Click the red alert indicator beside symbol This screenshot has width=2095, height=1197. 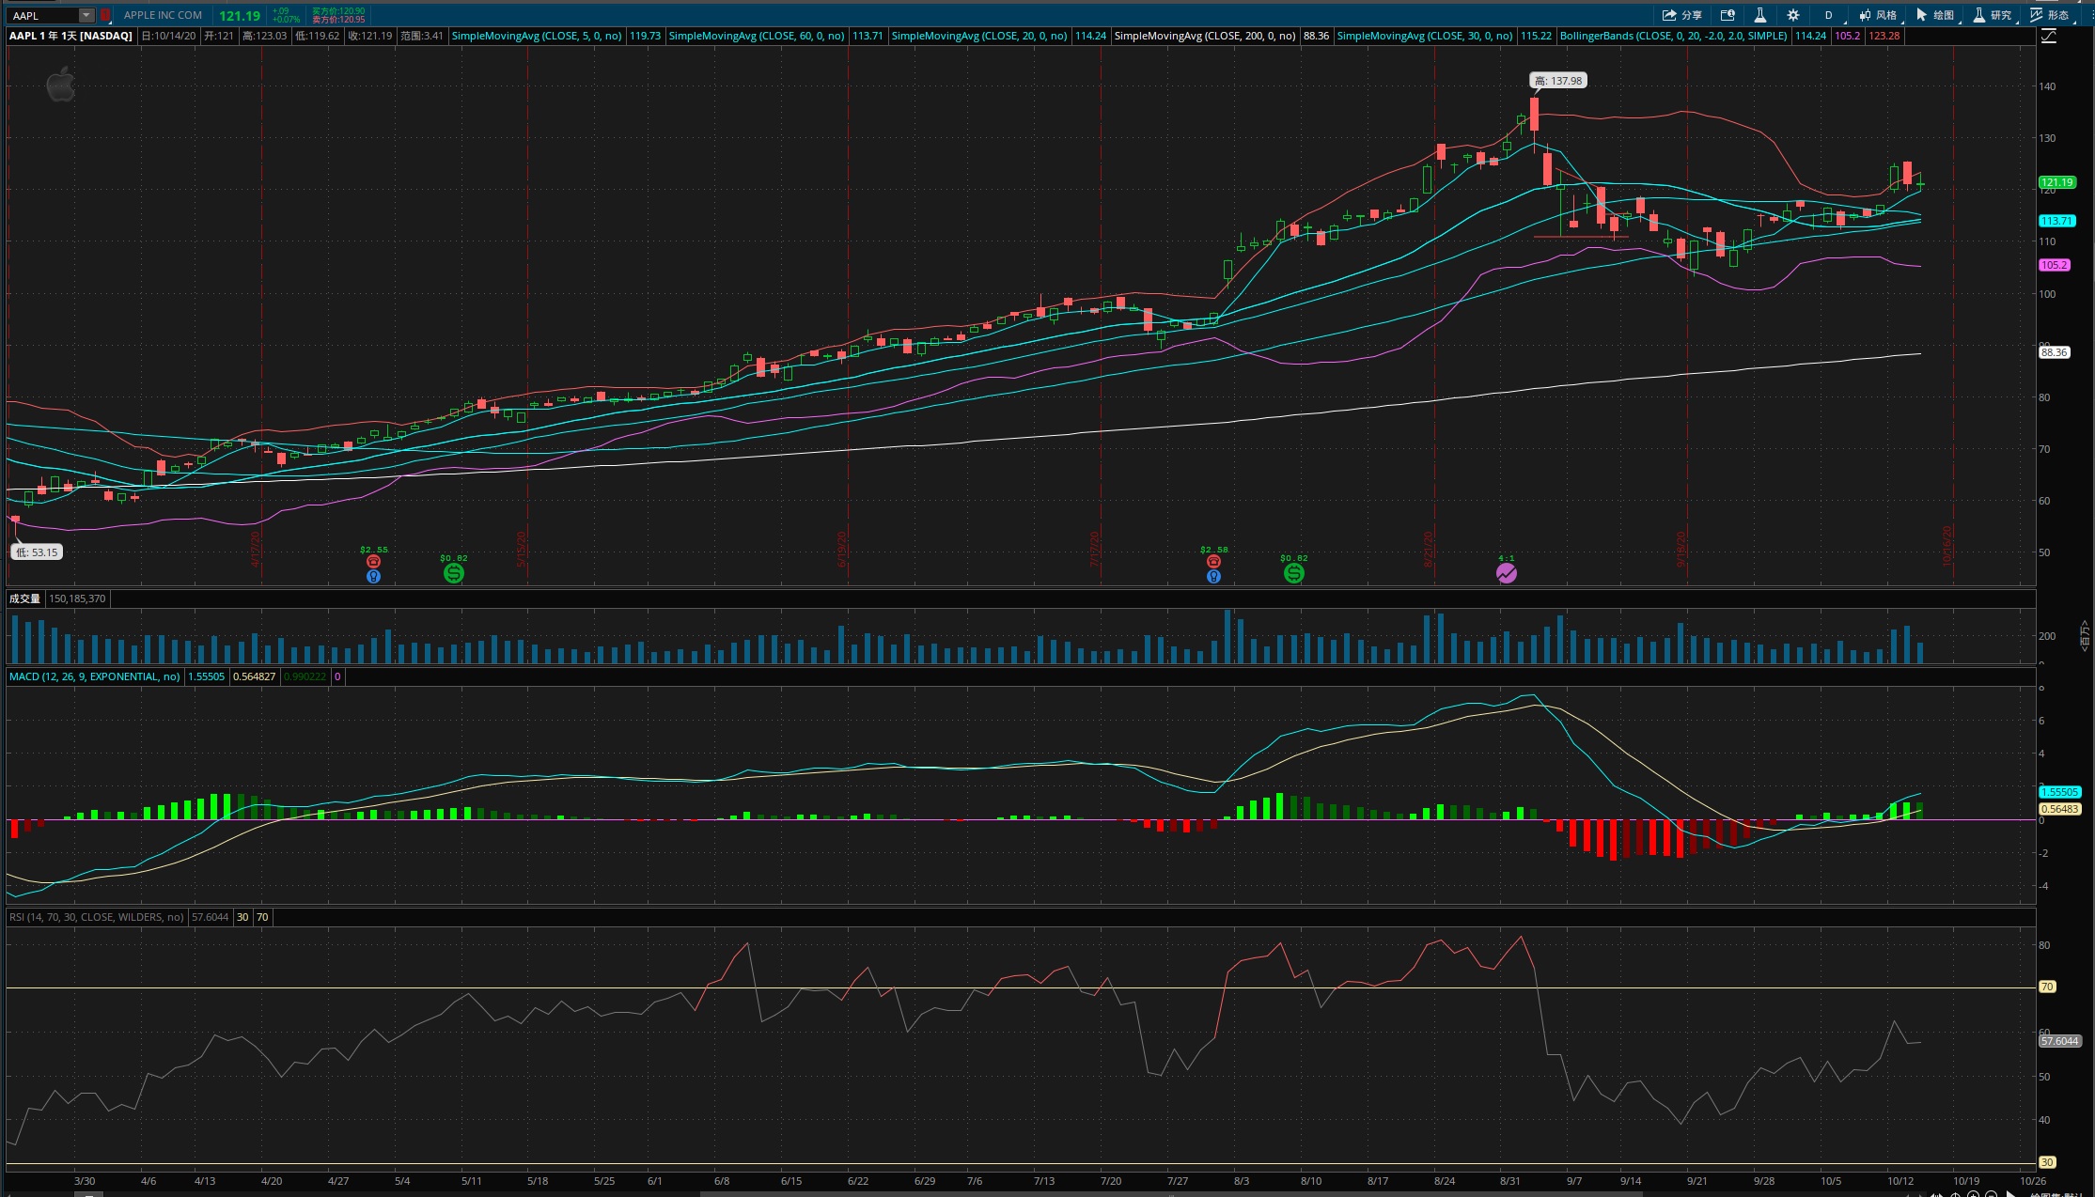105,15
